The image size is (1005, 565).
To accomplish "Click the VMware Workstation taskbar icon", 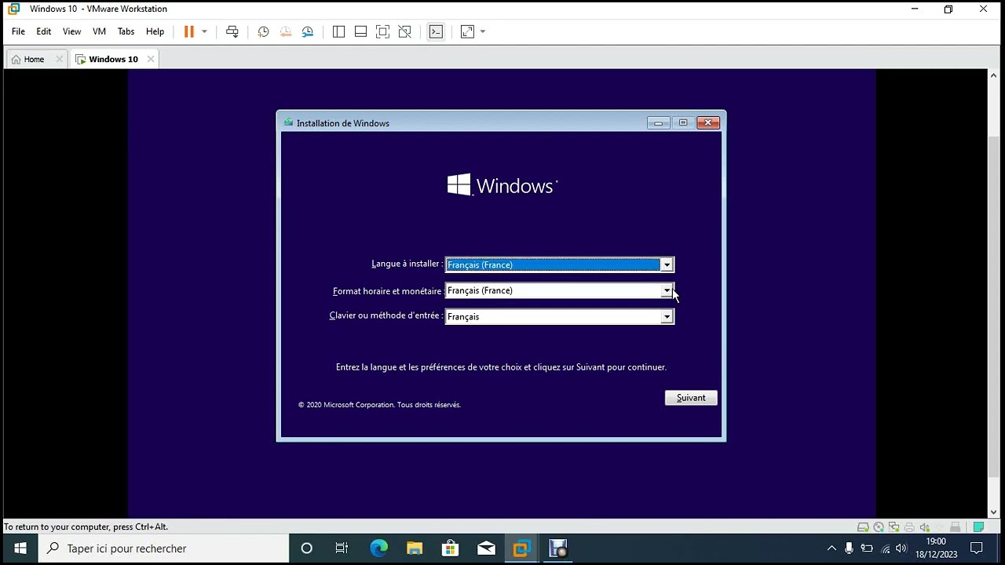I will [521, 549].
